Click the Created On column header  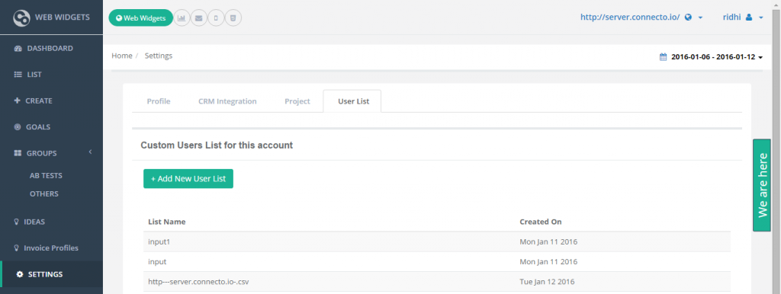[541, 222]
